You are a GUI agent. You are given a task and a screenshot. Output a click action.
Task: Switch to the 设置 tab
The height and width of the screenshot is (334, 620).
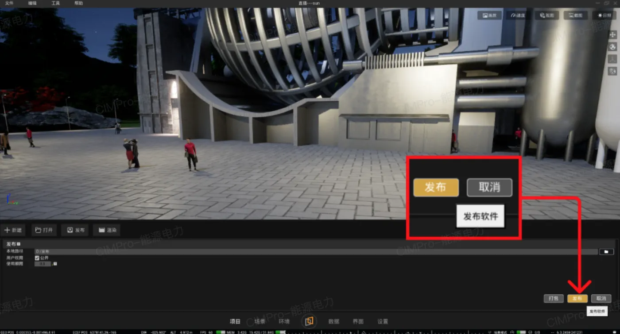pyautogui.click(x=383, y=322)
